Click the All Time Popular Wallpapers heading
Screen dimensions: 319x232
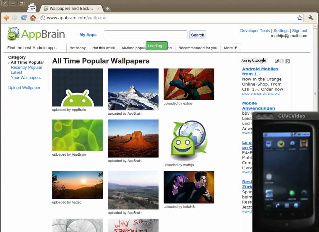[x=101, y=61]
